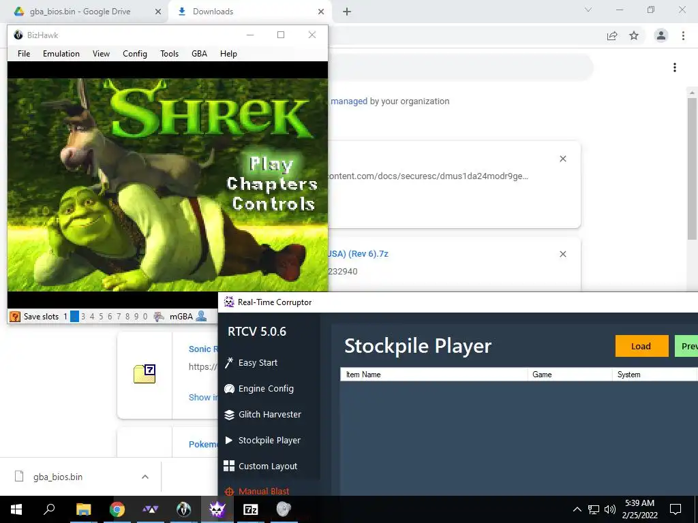Select save slot 3 in BizHawk
Screen dimensions: 698x523
83,317
